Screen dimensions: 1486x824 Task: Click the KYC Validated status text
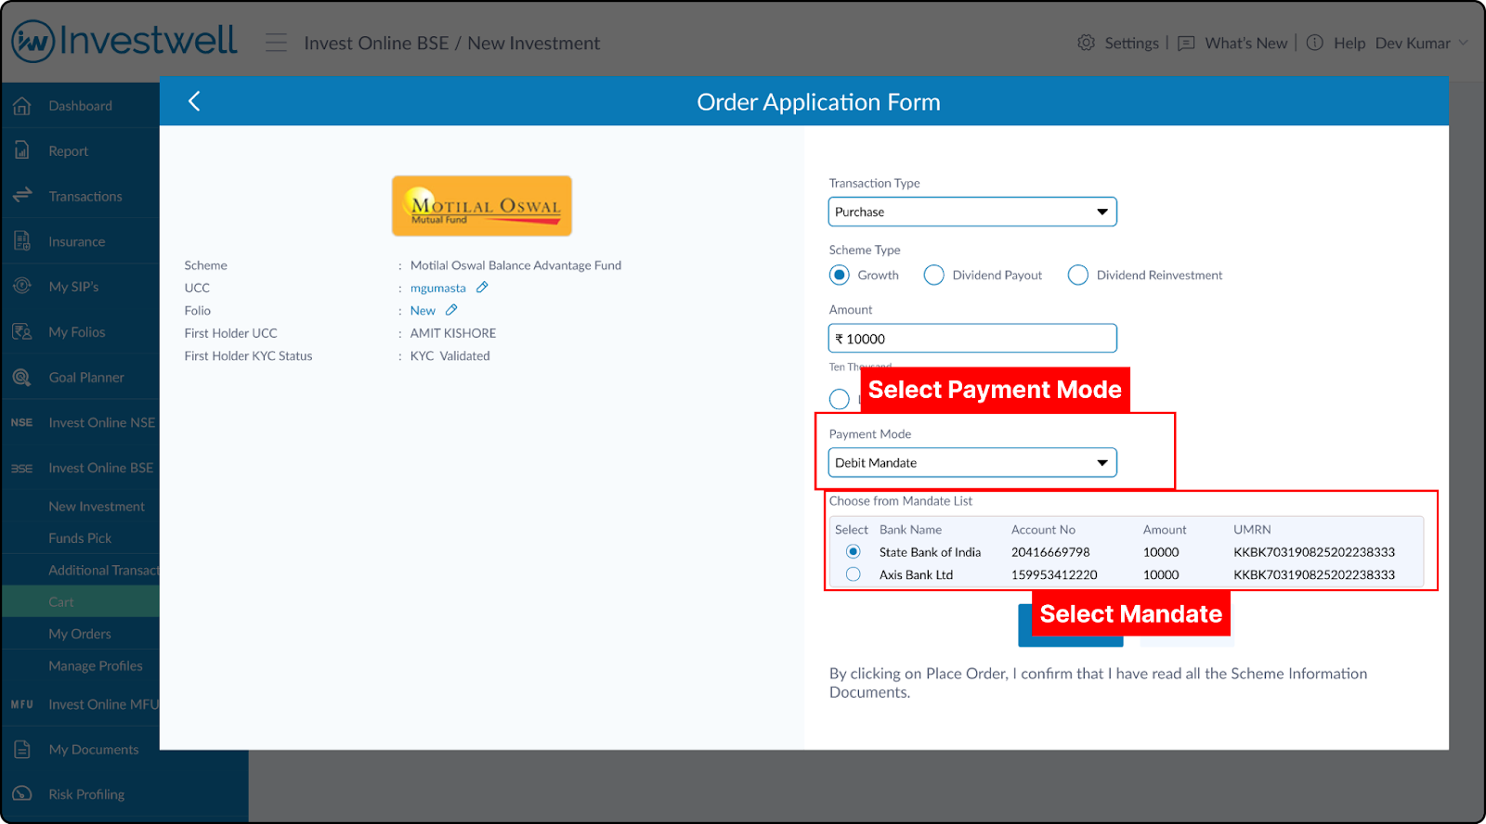pos(450,355)
